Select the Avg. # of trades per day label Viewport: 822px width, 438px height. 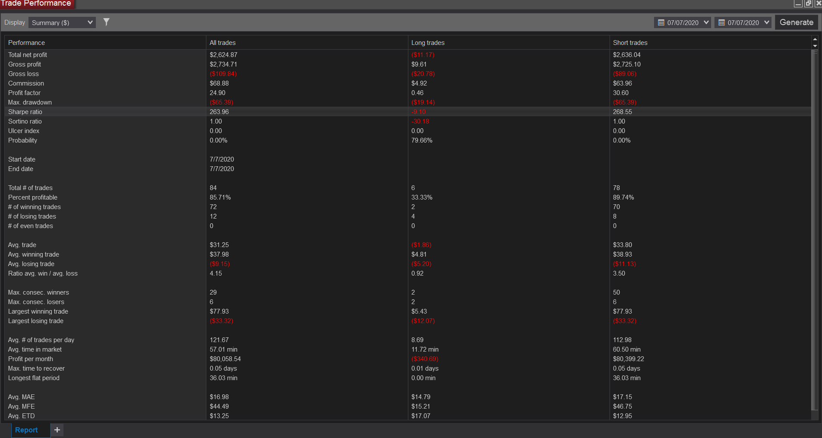click(x=41, y=340)
